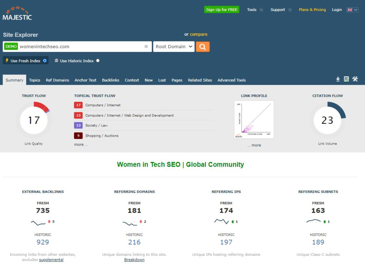Open the Context tab

(x=132, y=80)
